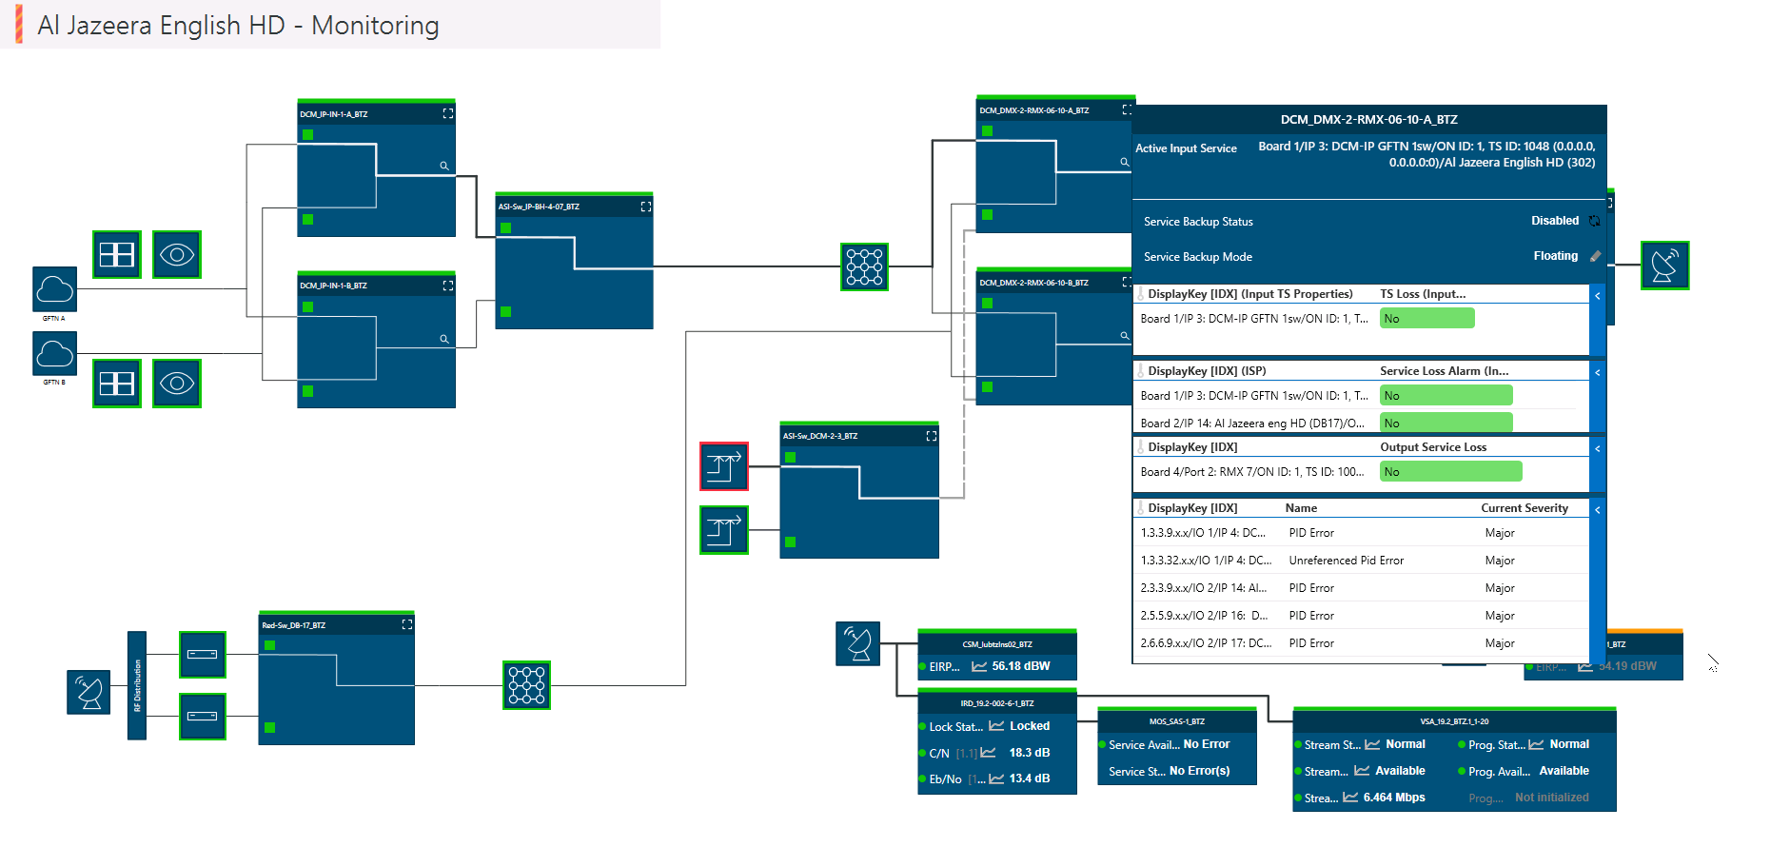Sort by DisplayKey [IDX] (ISP) column
Viewport: 1790px width, 867px height.
tap(1207, 371)
